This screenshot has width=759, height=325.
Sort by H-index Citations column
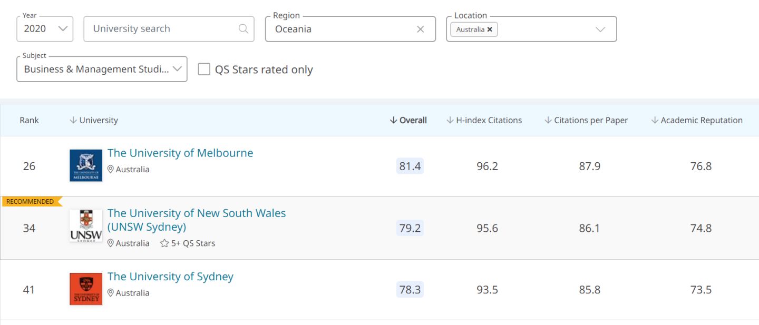[x=484, y=120]
